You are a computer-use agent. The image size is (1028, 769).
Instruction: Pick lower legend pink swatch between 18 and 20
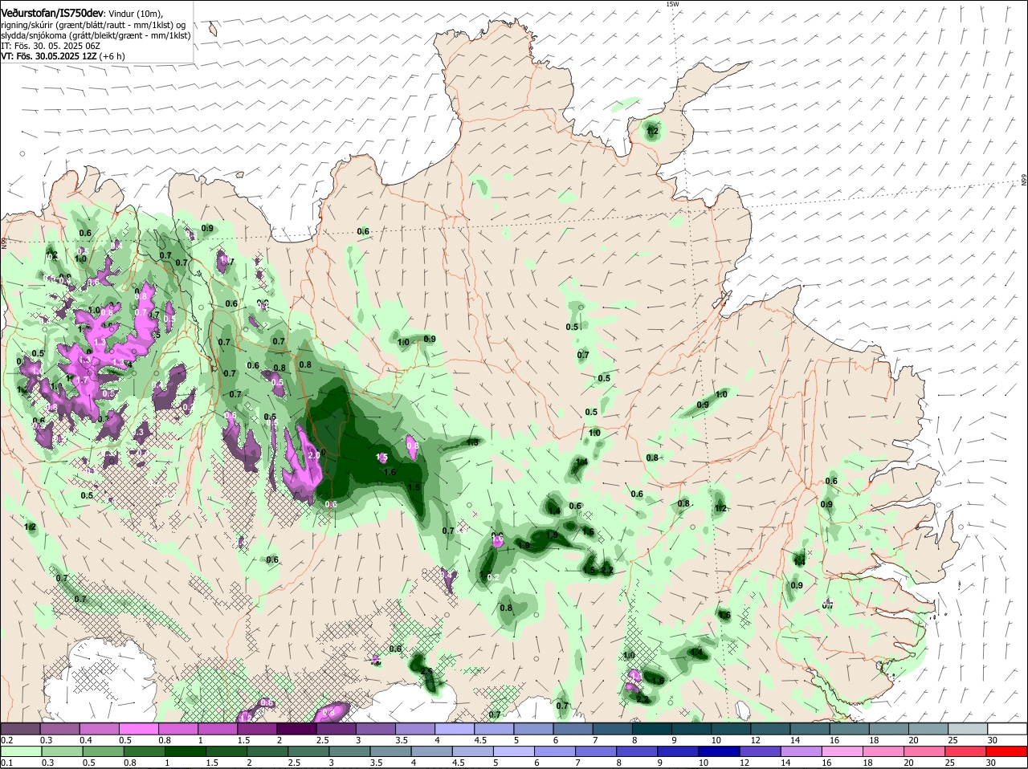(884, 751)
